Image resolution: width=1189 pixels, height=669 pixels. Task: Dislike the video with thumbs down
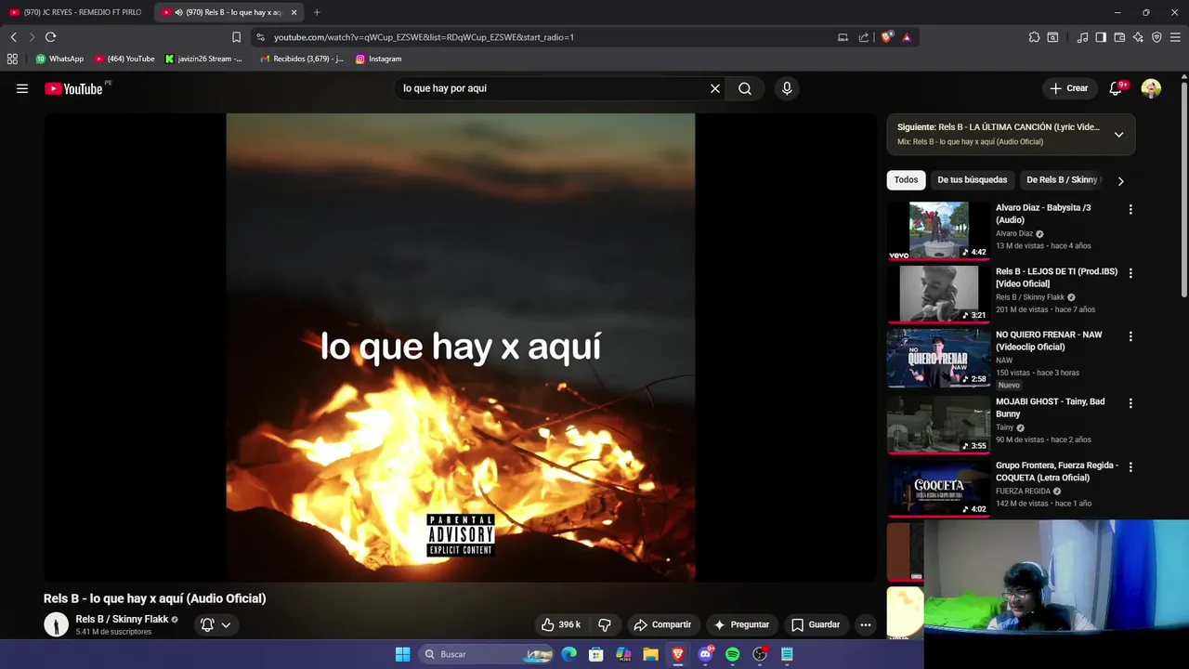605,624
